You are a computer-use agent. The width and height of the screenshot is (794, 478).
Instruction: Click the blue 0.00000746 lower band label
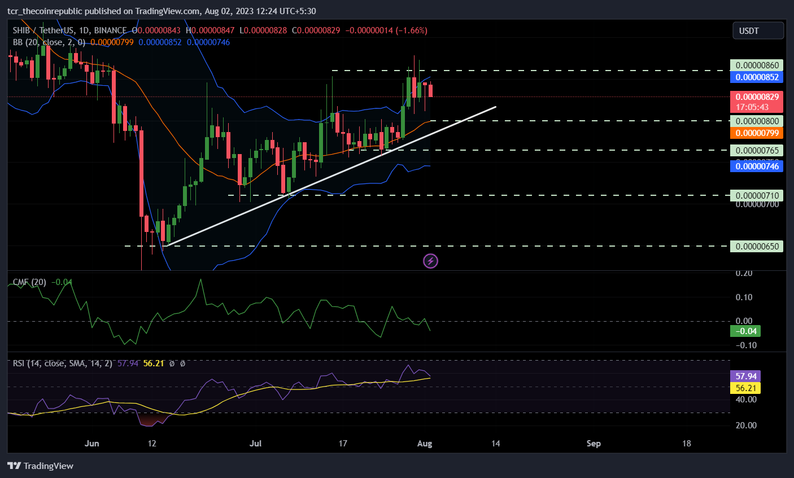pyautogui.click(x=757, y=166)
